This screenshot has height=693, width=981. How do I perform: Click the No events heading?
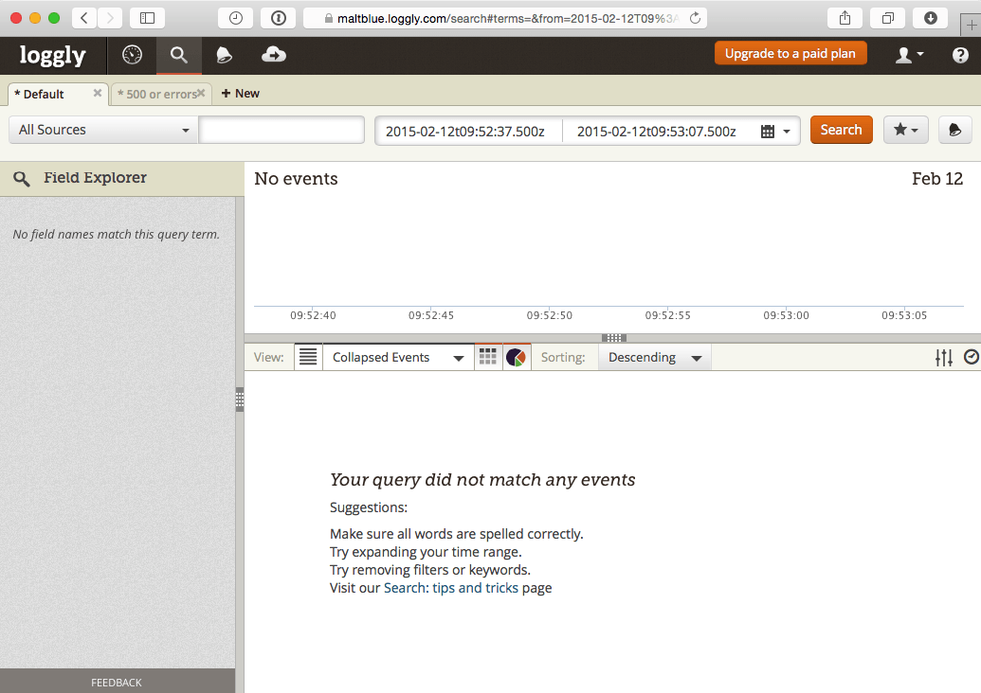click(296, 179)
